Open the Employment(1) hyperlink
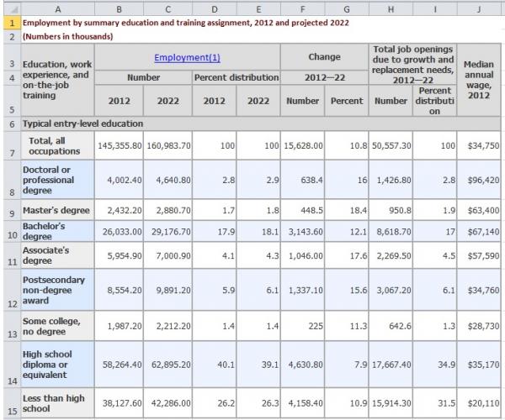505x420 pixels. point(185,57)
